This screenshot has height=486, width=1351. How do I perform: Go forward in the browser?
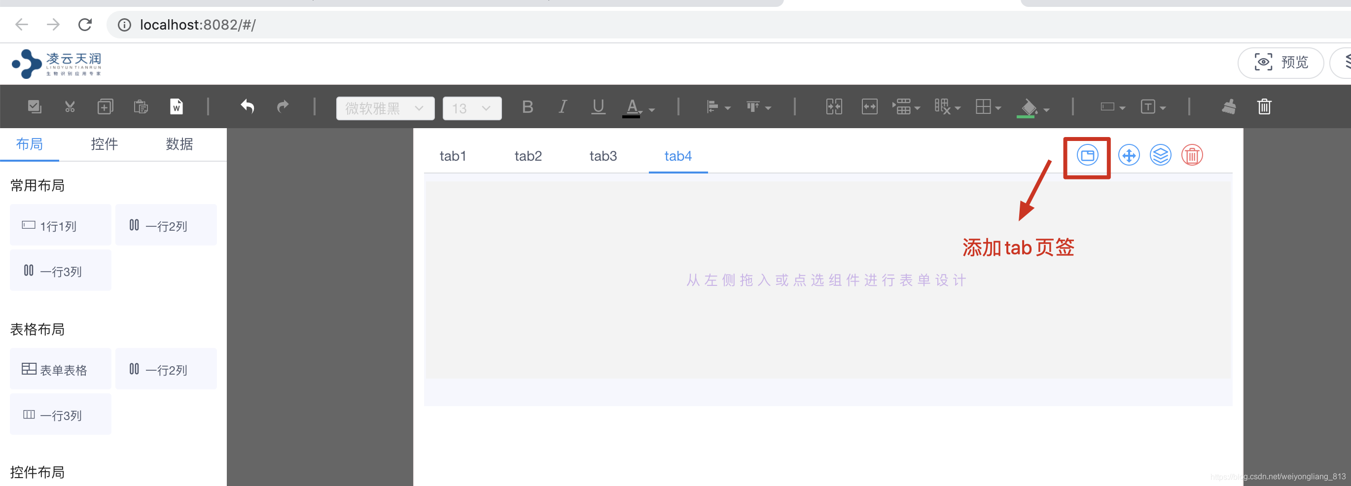[x=53, y=25]
